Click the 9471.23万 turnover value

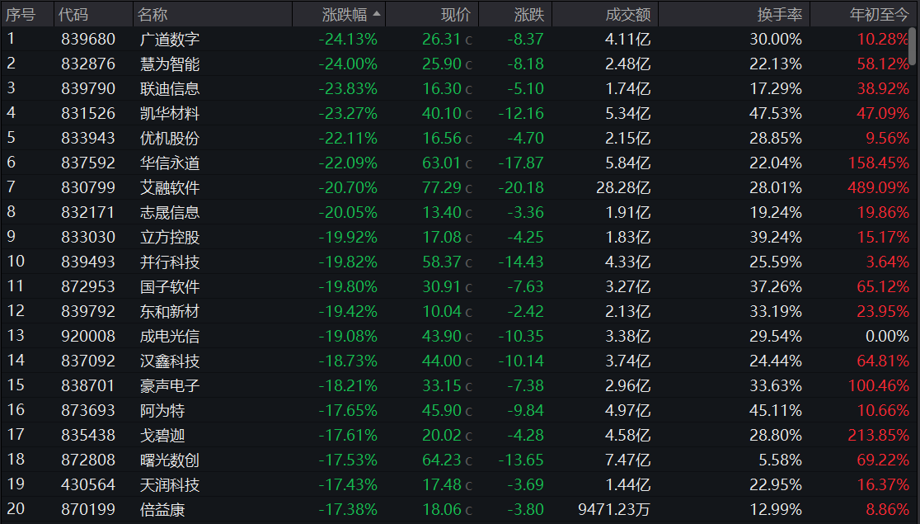(x=614, y=509)
